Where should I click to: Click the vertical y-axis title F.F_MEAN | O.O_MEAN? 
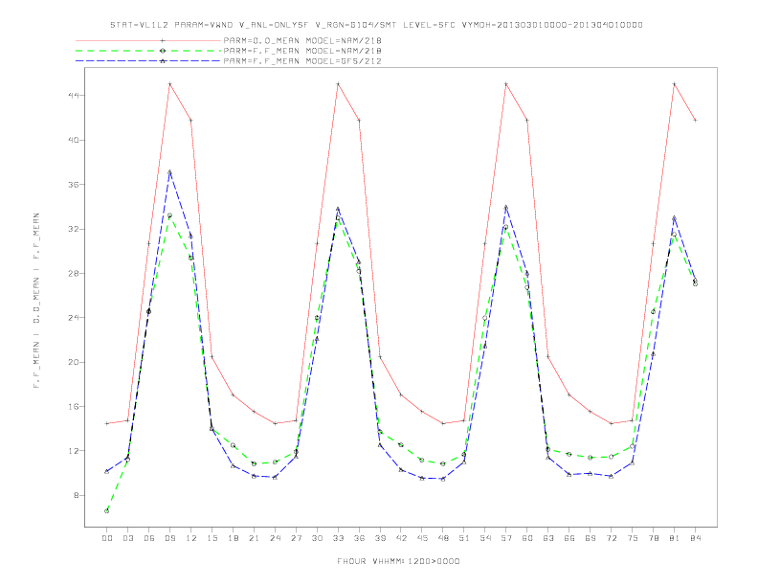(x=36, y=301)
